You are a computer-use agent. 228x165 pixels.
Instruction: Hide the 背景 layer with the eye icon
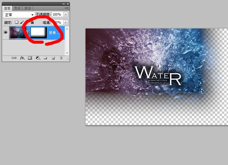[x=5, y=32]
